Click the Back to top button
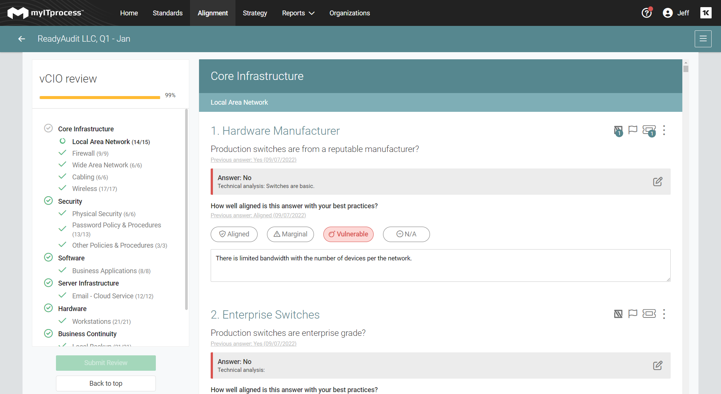The height and width of the screenshot is (394, 721). coord(106,383)
